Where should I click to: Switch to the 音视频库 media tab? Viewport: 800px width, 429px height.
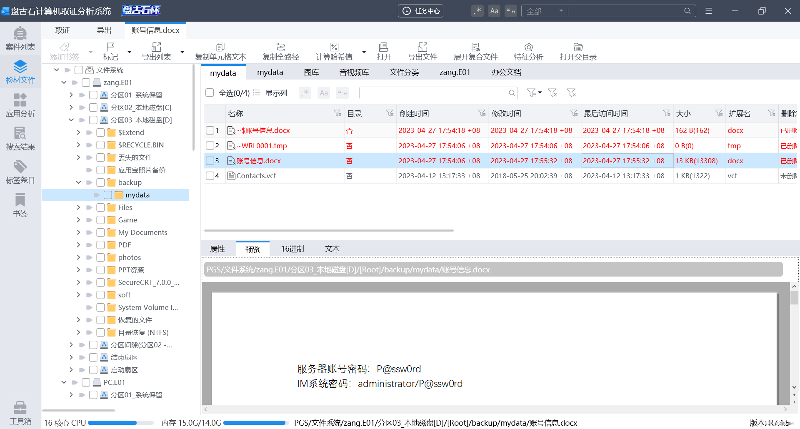pyautogui.click(x=354, y=72)
